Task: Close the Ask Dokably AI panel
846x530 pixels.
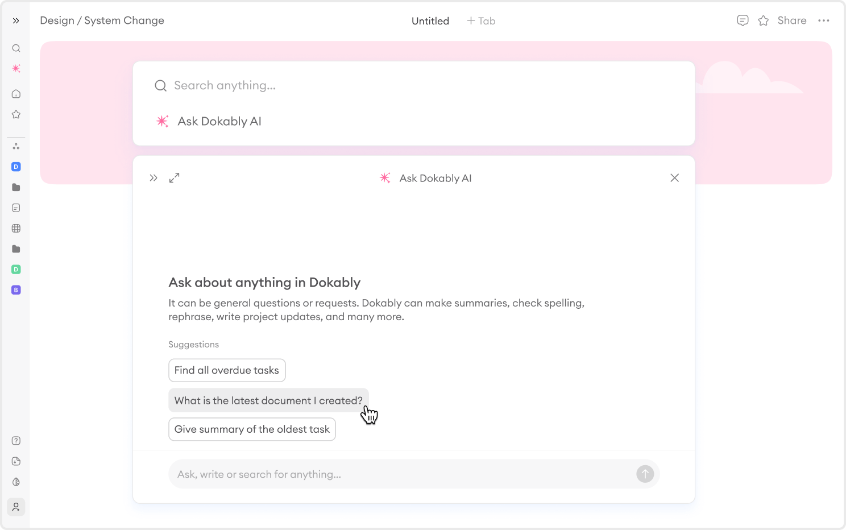Action: [x=675, y=178]
